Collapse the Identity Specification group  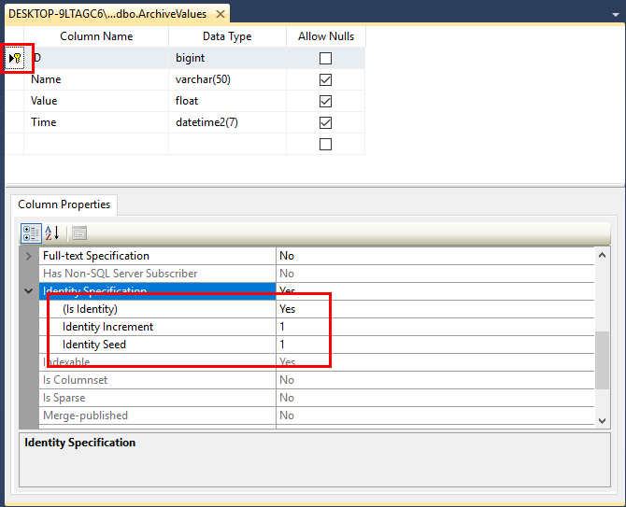[28, 291]
